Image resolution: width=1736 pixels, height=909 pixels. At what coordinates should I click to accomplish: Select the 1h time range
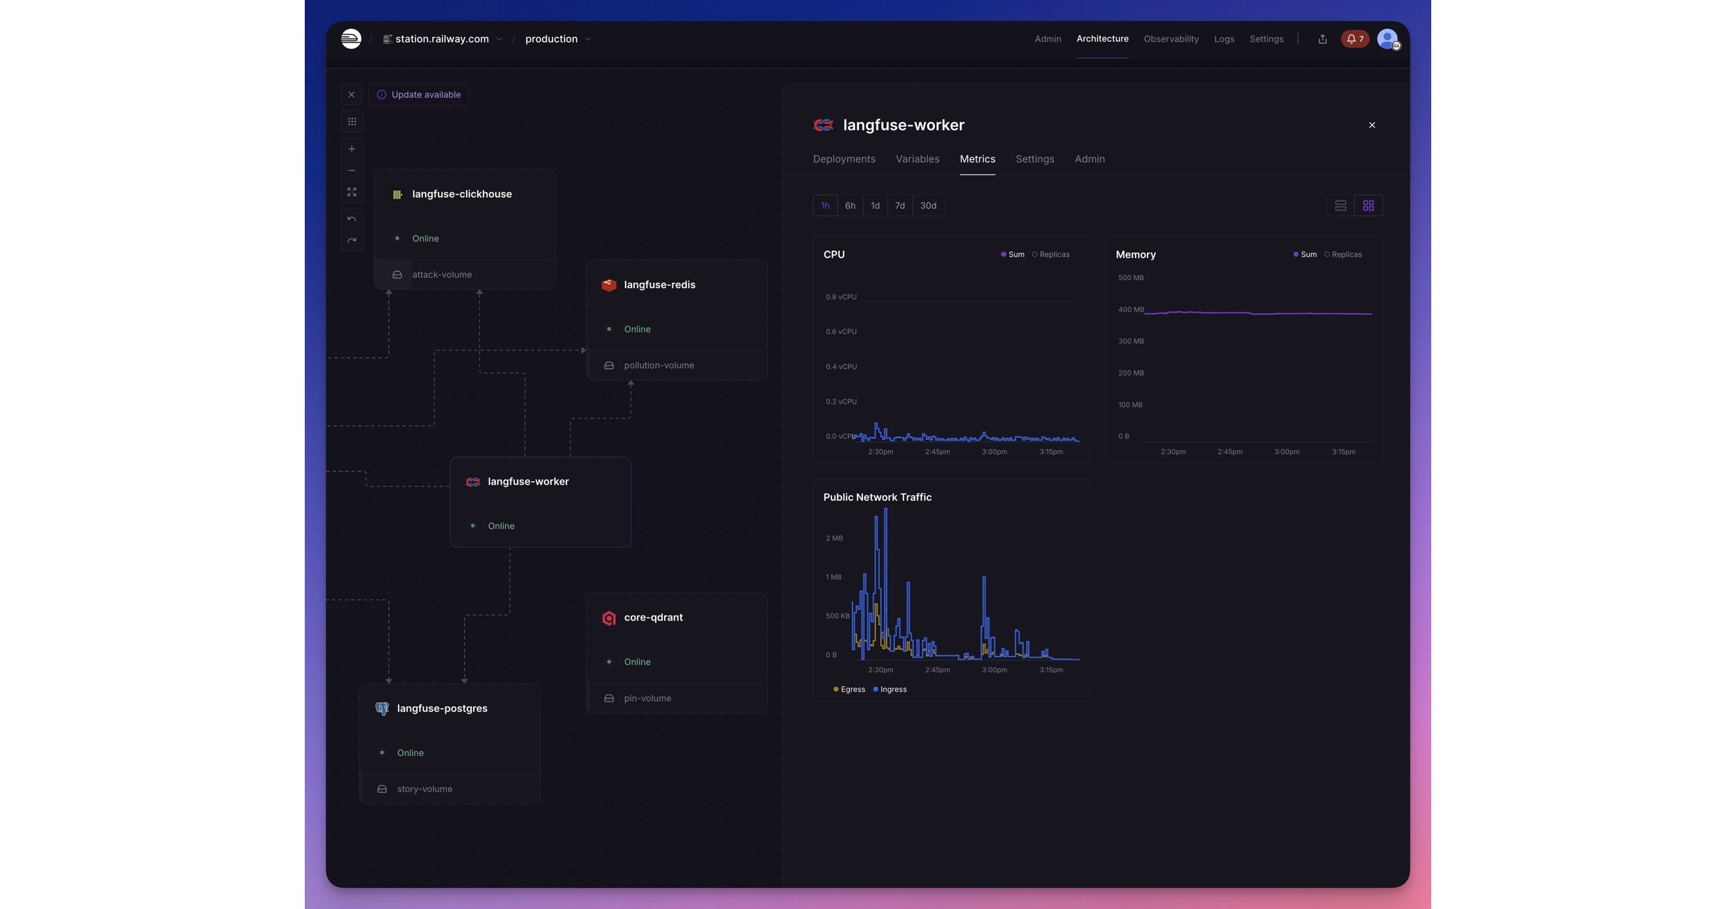point(825,206)
